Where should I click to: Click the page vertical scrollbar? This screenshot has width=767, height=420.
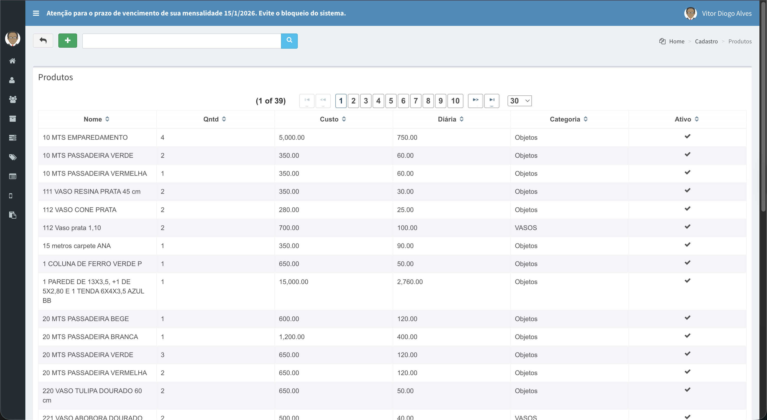pyautogui.click(x=763, y=107)
